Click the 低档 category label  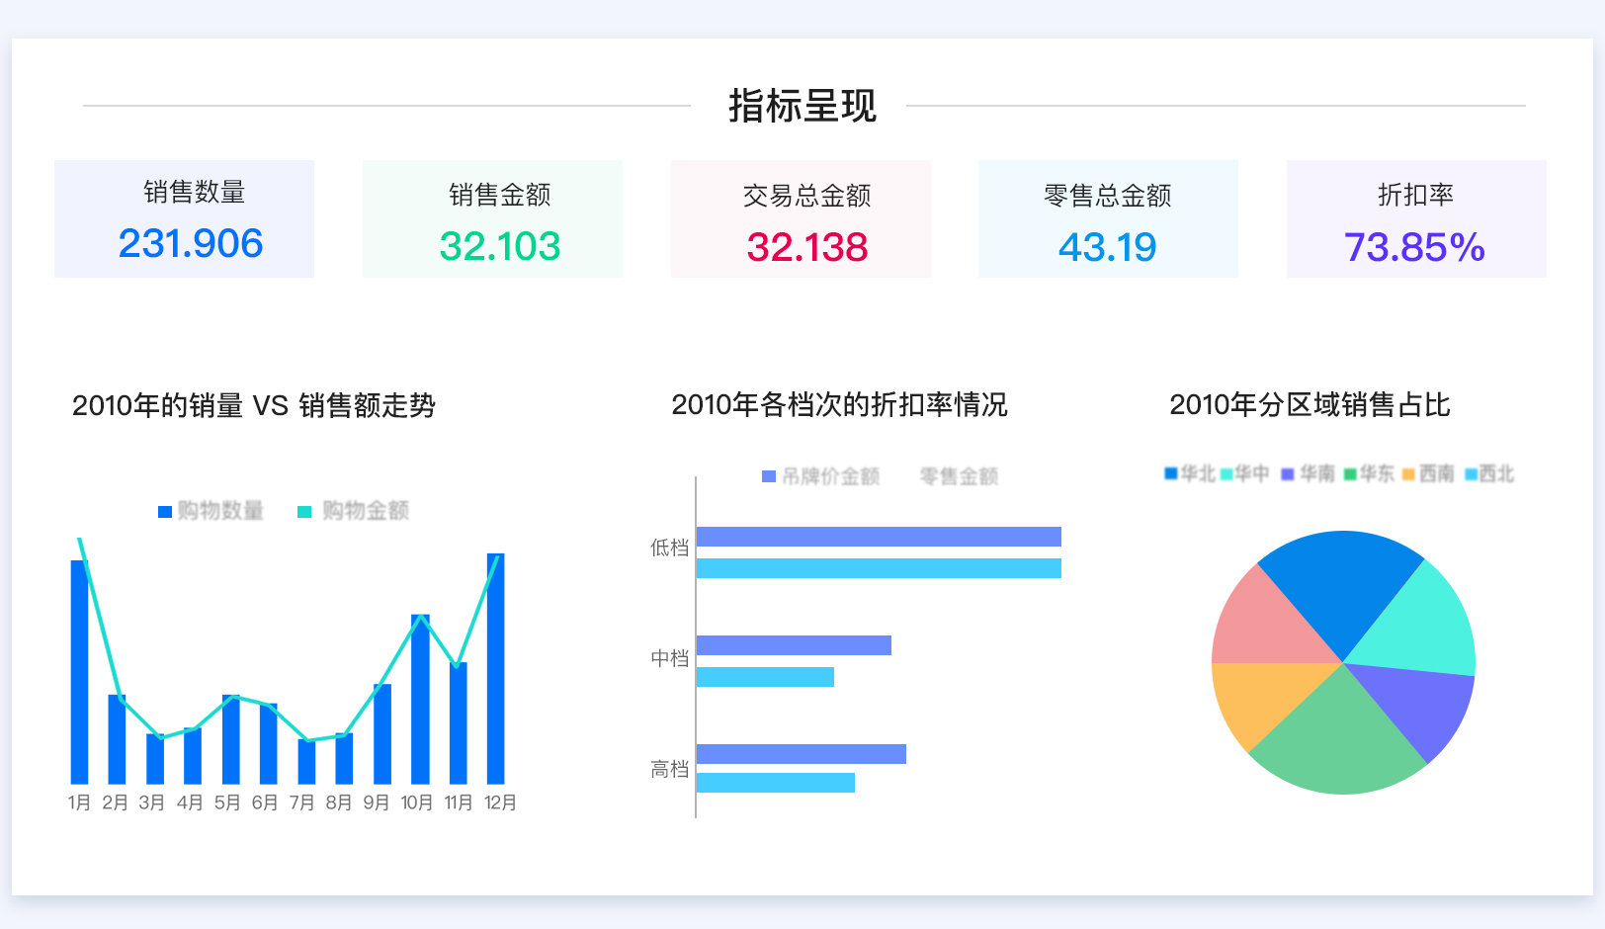669,548
